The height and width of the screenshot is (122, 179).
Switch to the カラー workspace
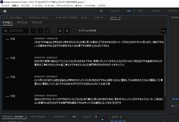coord(141,11)
